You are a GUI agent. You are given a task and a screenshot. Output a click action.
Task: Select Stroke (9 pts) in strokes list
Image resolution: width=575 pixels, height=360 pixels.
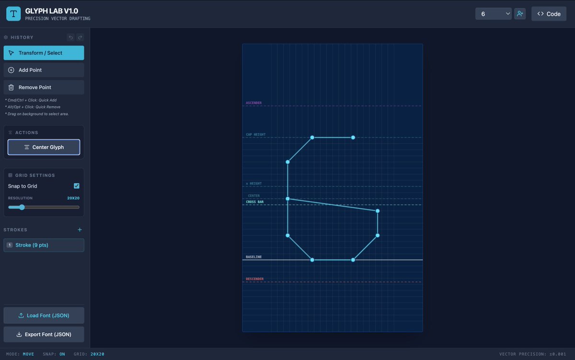[44, 245]
